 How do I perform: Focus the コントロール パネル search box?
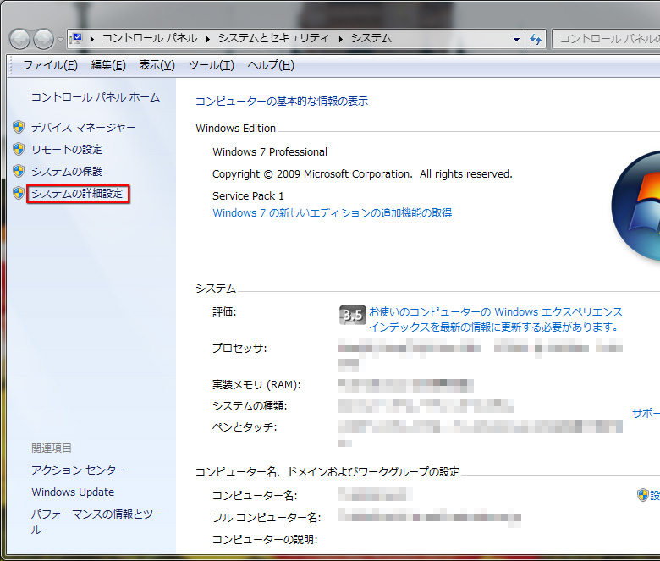click(x=606, y=39)
